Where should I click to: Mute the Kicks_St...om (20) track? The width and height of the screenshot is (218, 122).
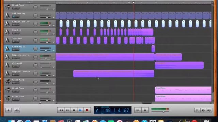(14, 25)
